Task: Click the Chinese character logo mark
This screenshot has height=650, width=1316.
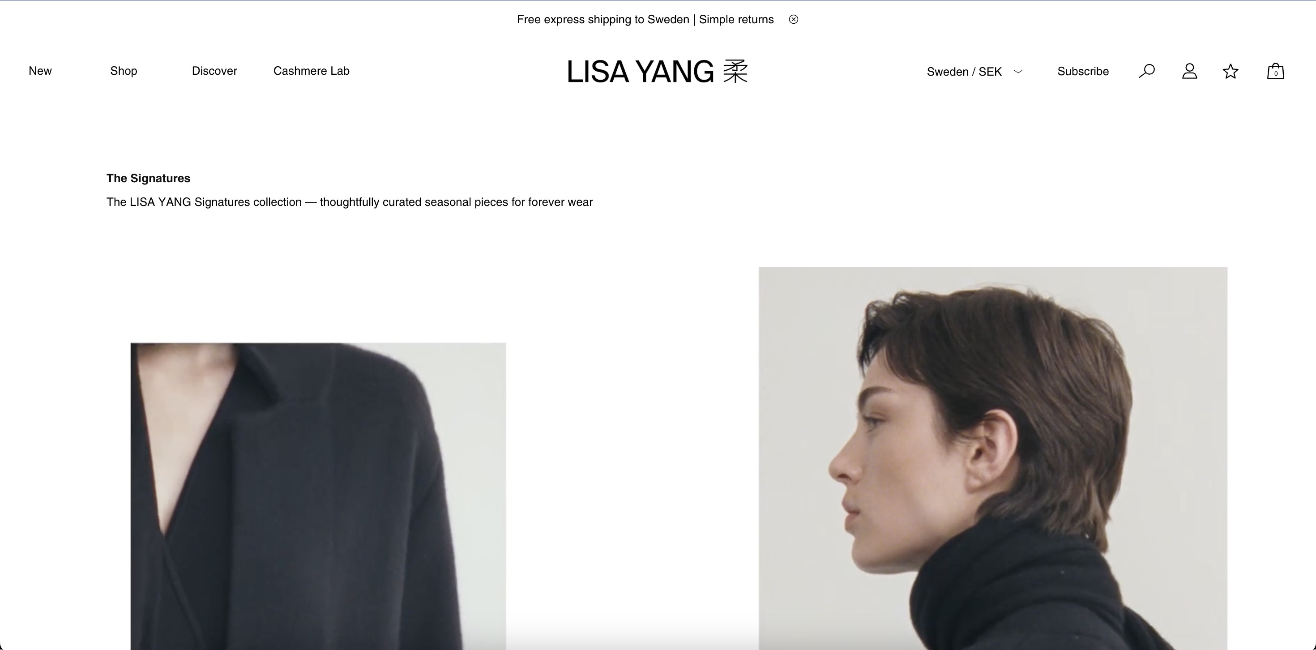Action: 735,72
